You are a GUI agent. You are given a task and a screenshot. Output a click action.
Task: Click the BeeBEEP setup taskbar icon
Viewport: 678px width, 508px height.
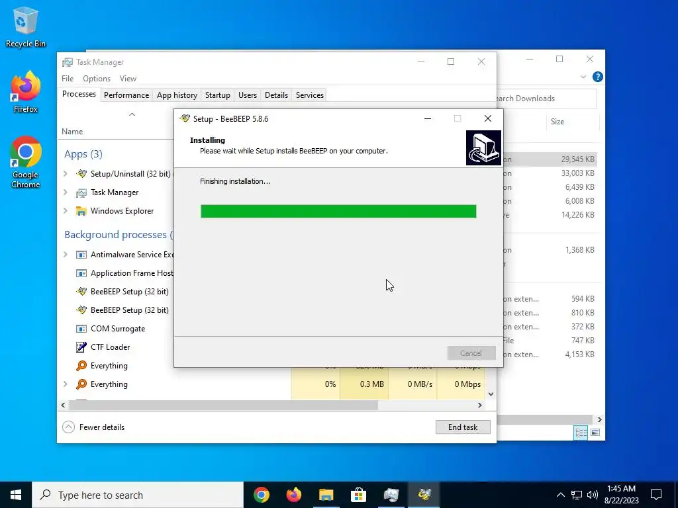click(x=424, y=495)
